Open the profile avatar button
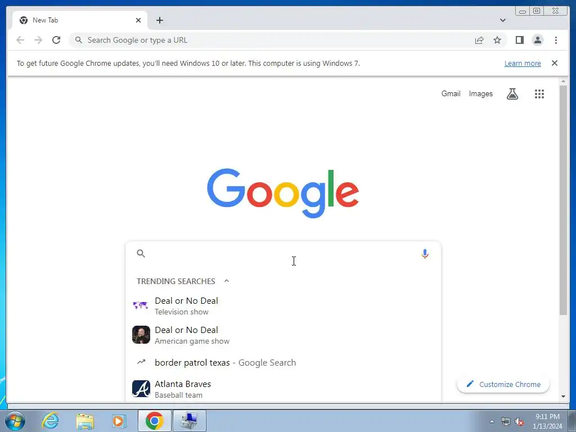The height and width of the screenshot is (432, 576). pos(537,40)
